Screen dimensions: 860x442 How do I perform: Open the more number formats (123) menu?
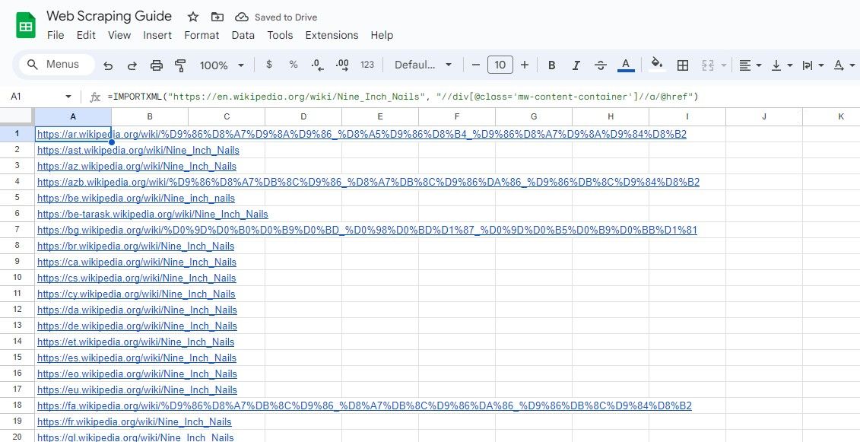(367, 65)
